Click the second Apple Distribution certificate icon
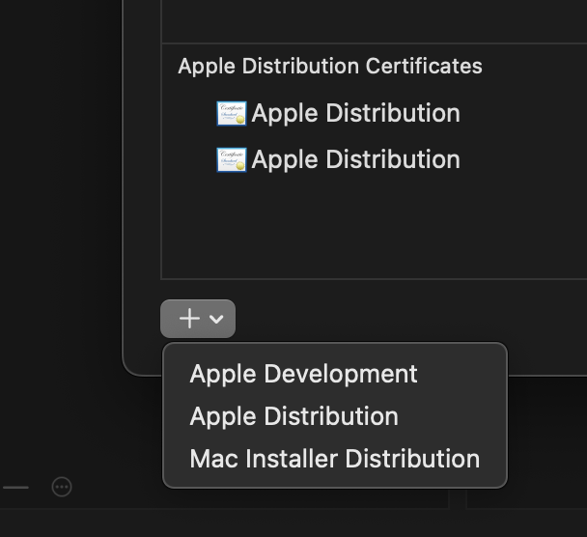This screenshot has height=537, width=587. pos(232,160)
